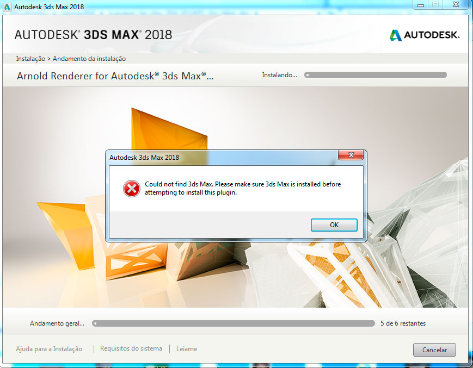Open Ajuda para a Instalação link

pos(49,349)
